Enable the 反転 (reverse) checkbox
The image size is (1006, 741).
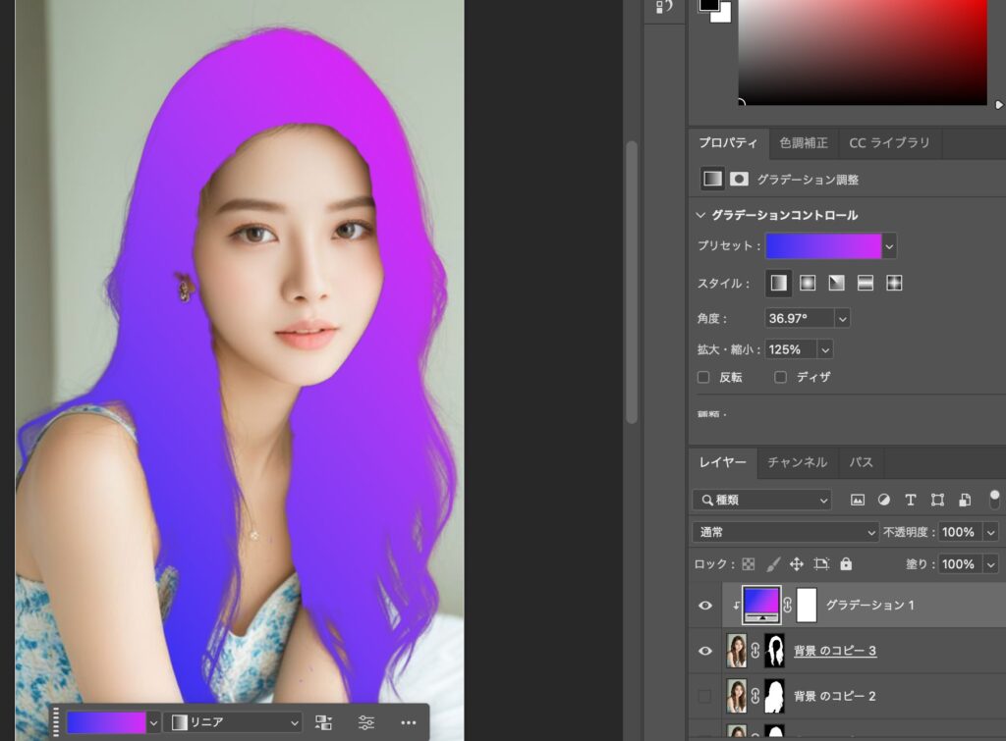coord(703,377)
